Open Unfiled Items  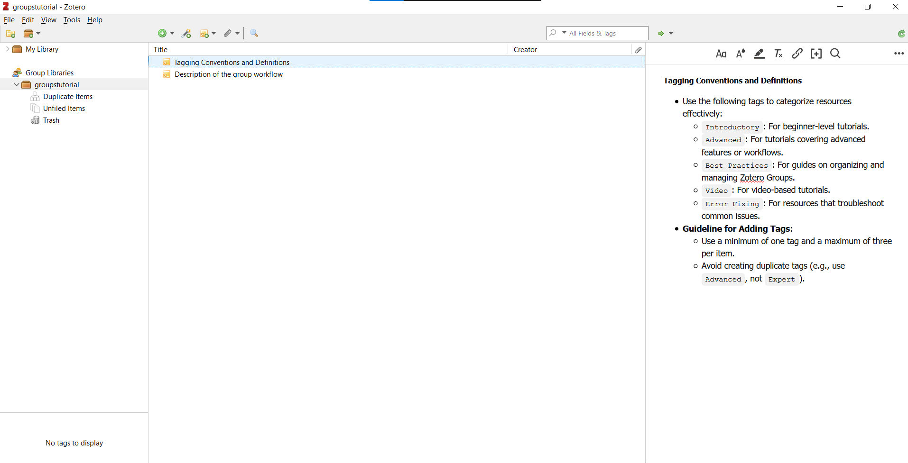click(x=64, y=109)
